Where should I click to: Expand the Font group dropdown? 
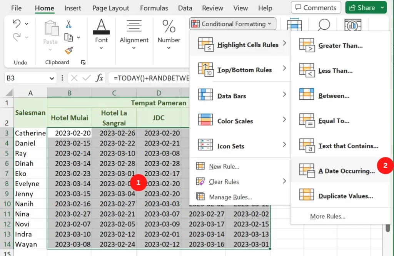pos(101,47)
